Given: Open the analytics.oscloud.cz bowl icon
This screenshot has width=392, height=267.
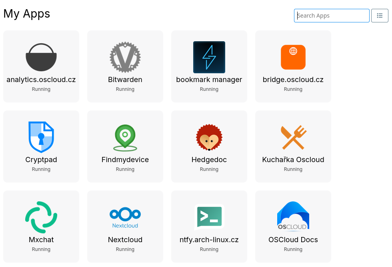Looking at the screenshot, I should (x=41, y=57).
